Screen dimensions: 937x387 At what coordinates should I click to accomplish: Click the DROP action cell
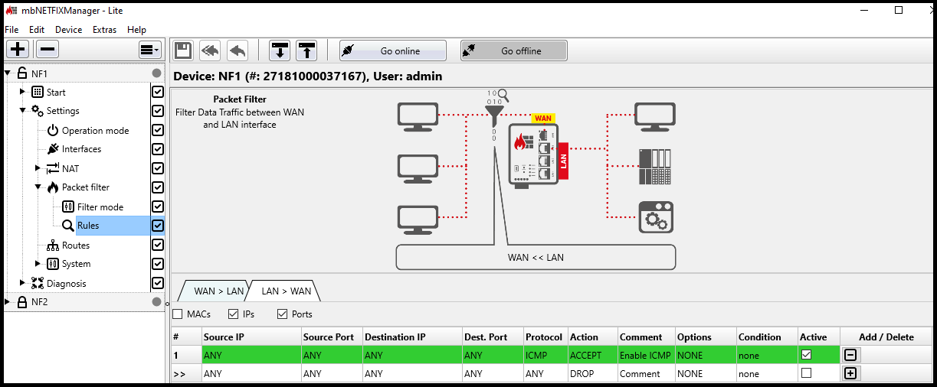tap(592, 373)
